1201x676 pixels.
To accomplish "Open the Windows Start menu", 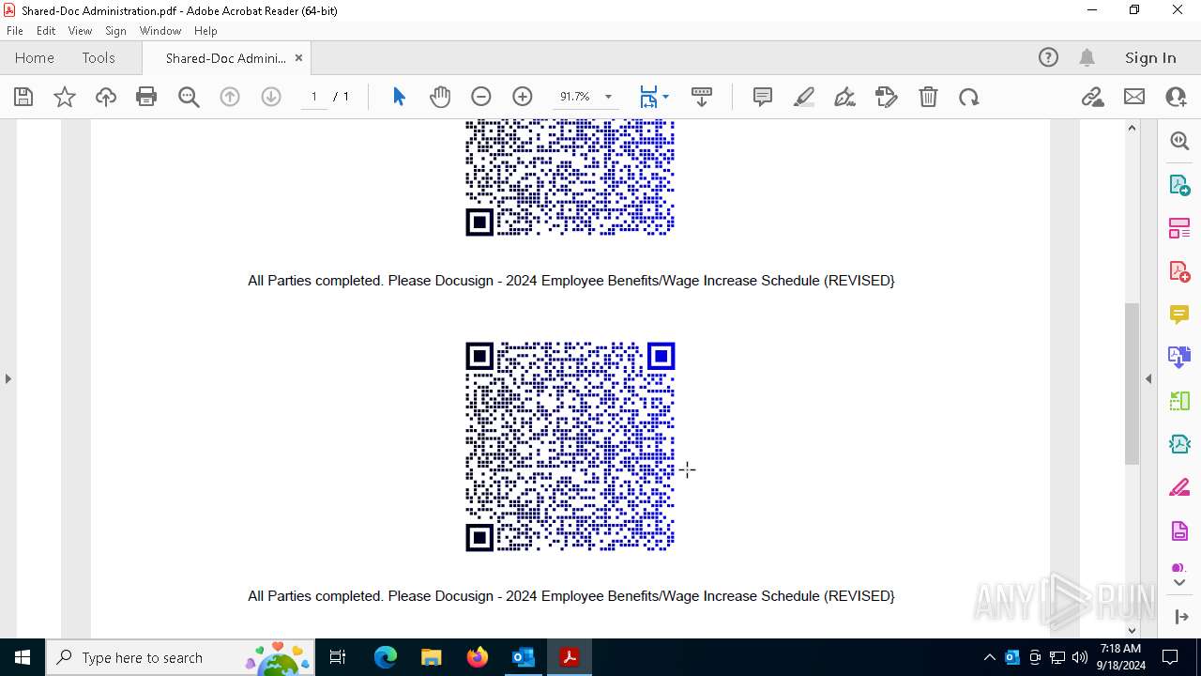I will coord(23,657).
